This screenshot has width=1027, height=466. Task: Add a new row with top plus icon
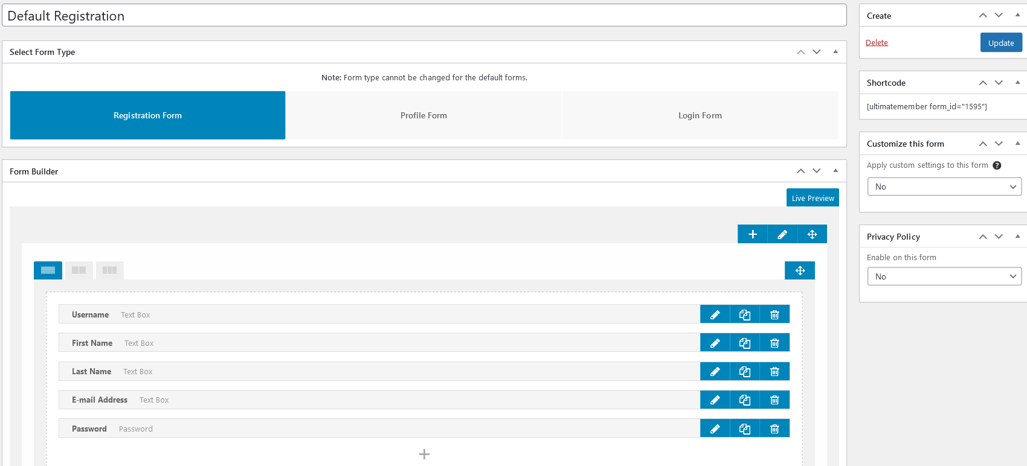coord(753,234)
